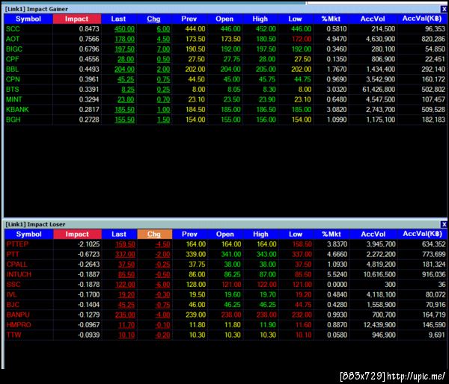
Task: Click BTS AccVol value 61,426,800
Action: pos(379,90)
